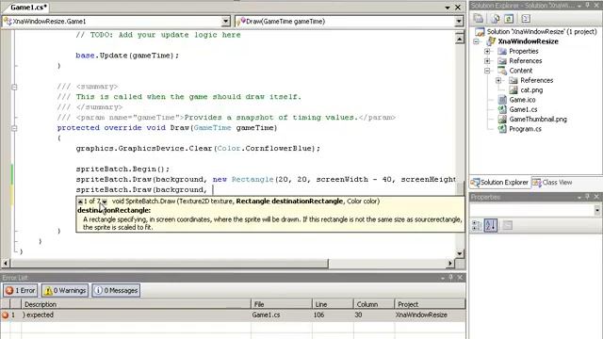Open the active files dropdown arrow in editor
This screenshot has width=603, height=339.
[x=448, y=8]
